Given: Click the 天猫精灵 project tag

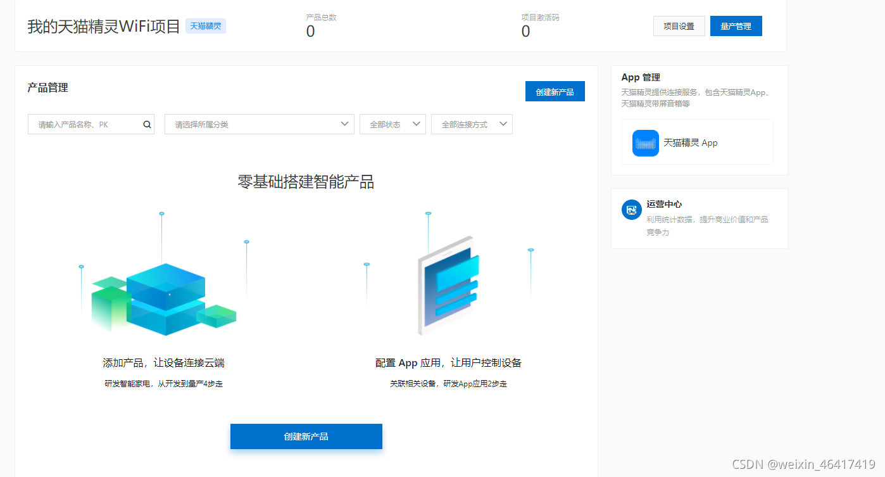Looking at the screenshot, I should coord(206,26).
